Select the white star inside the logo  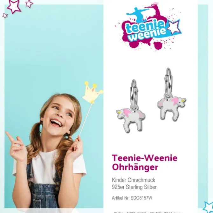pyautogui.click(x=174, y=27)
